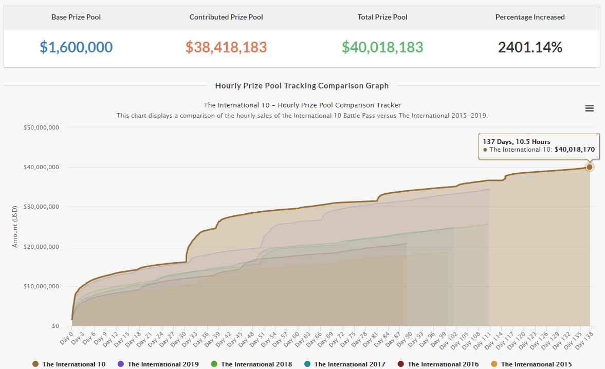
Task: Click the chart title International 10 Comparison Tracker
Action: pyautogui.click(x=302, y=105)
